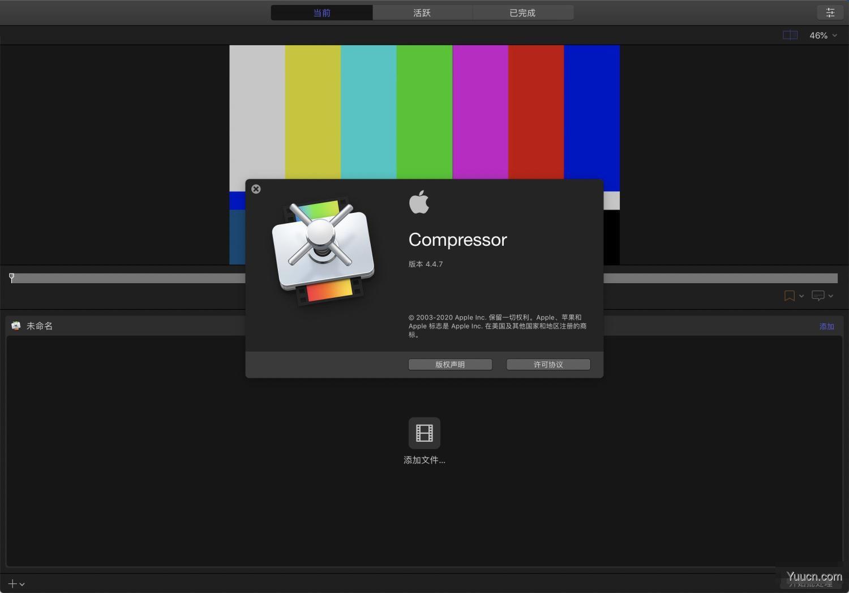Click the plus add button at bottom left
Image resolution: width=849 pixels, height=593 pixels.
click(12, 583)
